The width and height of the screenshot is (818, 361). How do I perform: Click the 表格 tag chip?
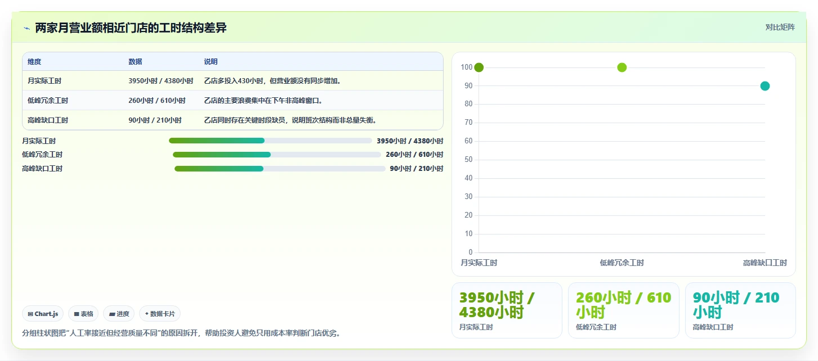click(x=83, y=314)
